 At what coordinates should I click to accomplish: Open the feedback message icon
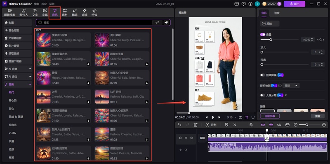[x=243, y=4]
